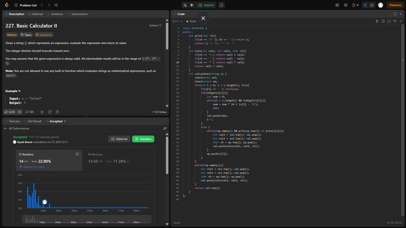Add problem to favorites star
Screen dimensions: 406x228
(42, 112)
